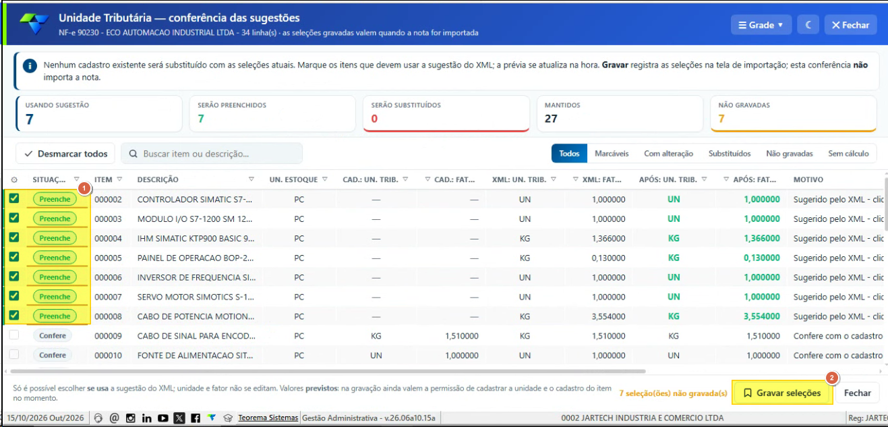The image size is (888, 427).
Task: Open the LinkedIn icon in status bar
Action: click(147, 418)
